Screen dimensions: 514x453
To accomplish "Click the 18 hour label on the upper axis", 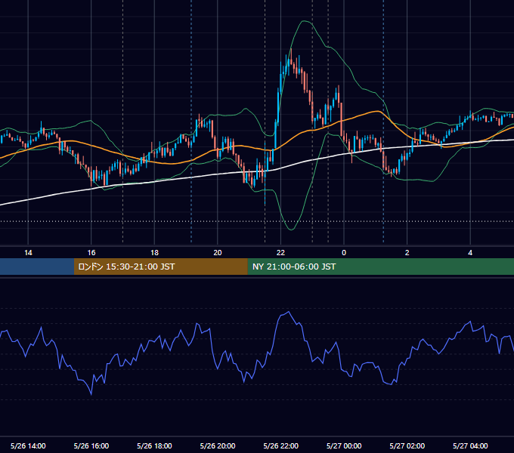I will [x=154, y=253].
